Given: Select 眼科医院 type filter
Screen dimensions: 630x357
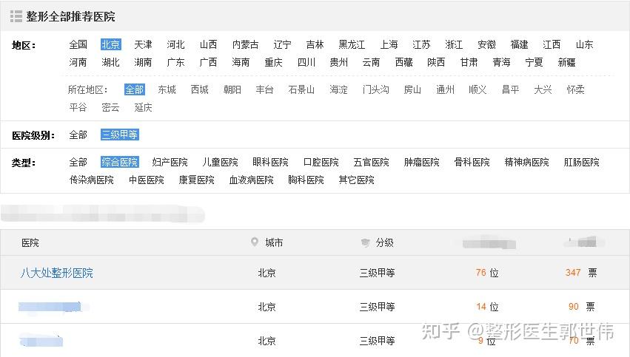Looking at the screenshot, I should 270,162.
